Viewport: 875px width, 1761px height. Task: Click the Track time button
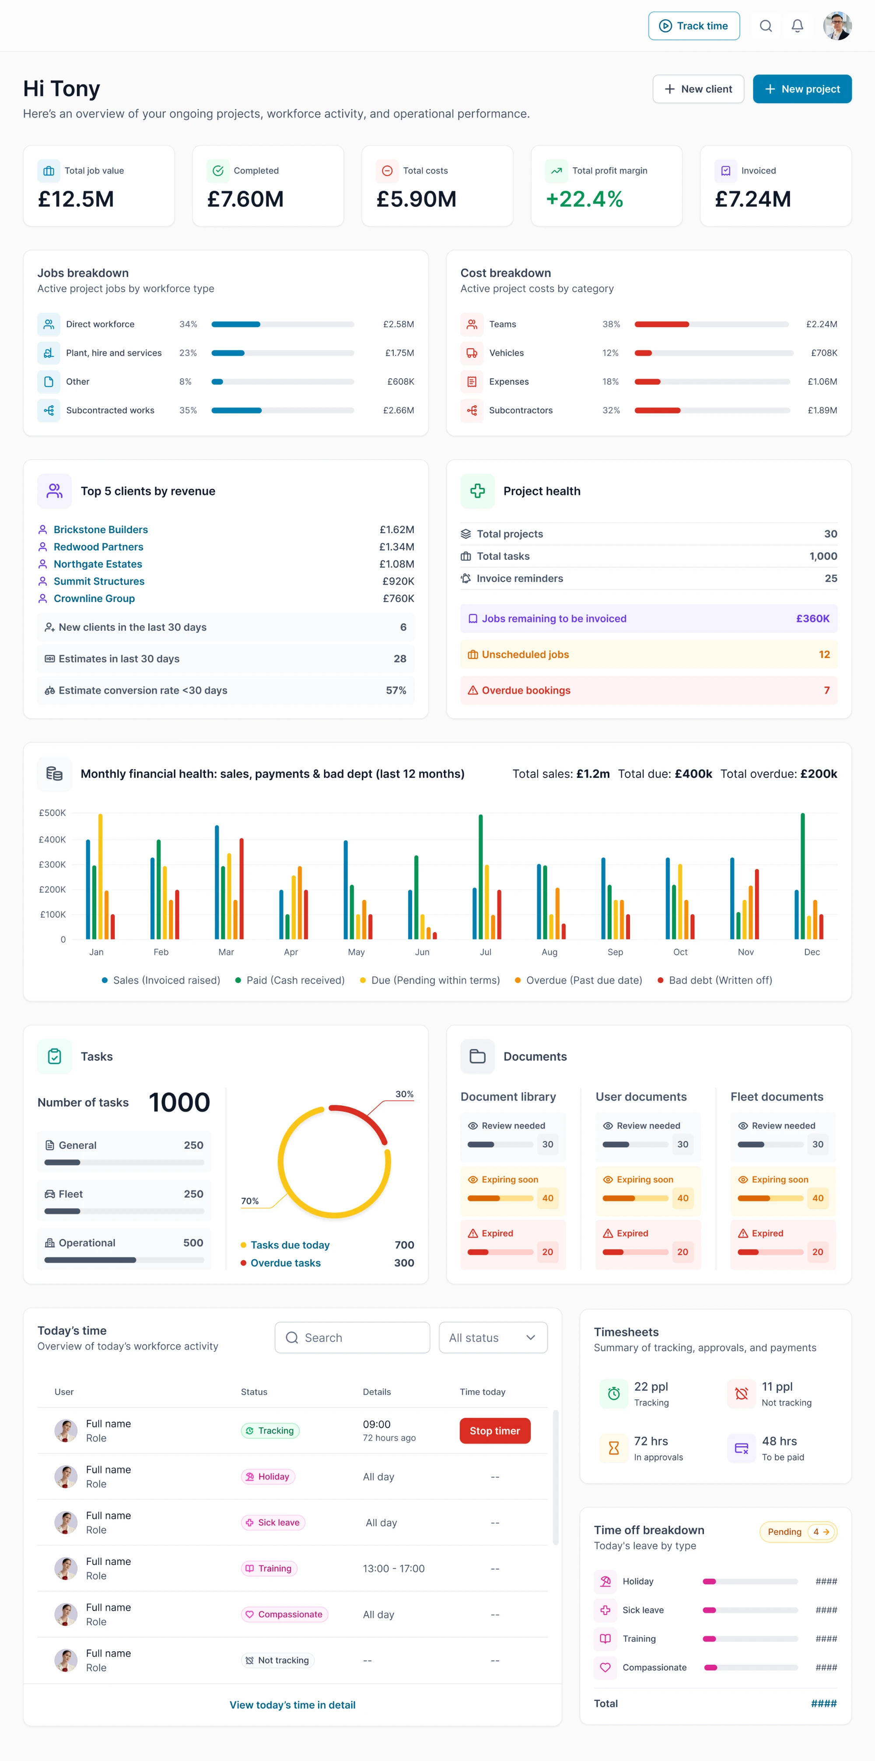[693, 26]
